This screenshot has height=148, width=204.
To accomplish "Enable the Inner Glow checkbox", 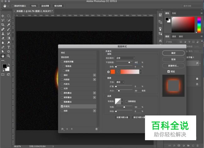I will click(x=62, y=84).
